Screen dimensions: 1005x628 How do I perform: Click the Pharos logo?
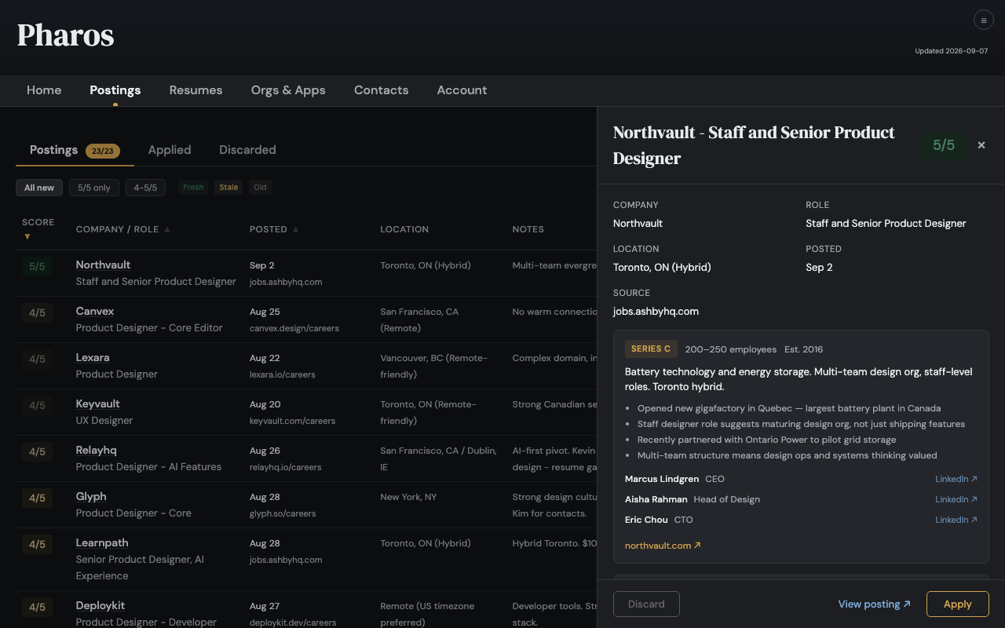click(66, 35)
